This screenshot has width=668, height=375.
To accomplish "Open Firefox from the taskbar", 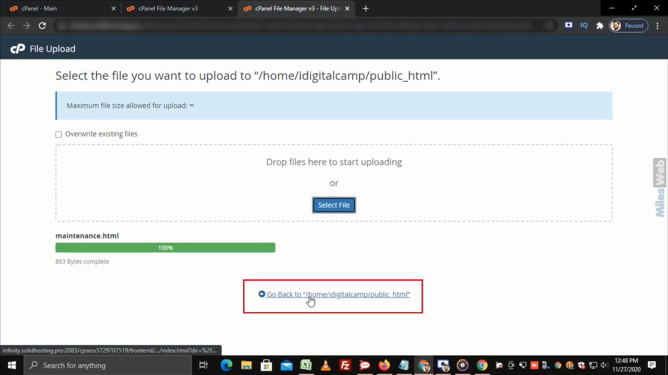I will coord(384,365).
